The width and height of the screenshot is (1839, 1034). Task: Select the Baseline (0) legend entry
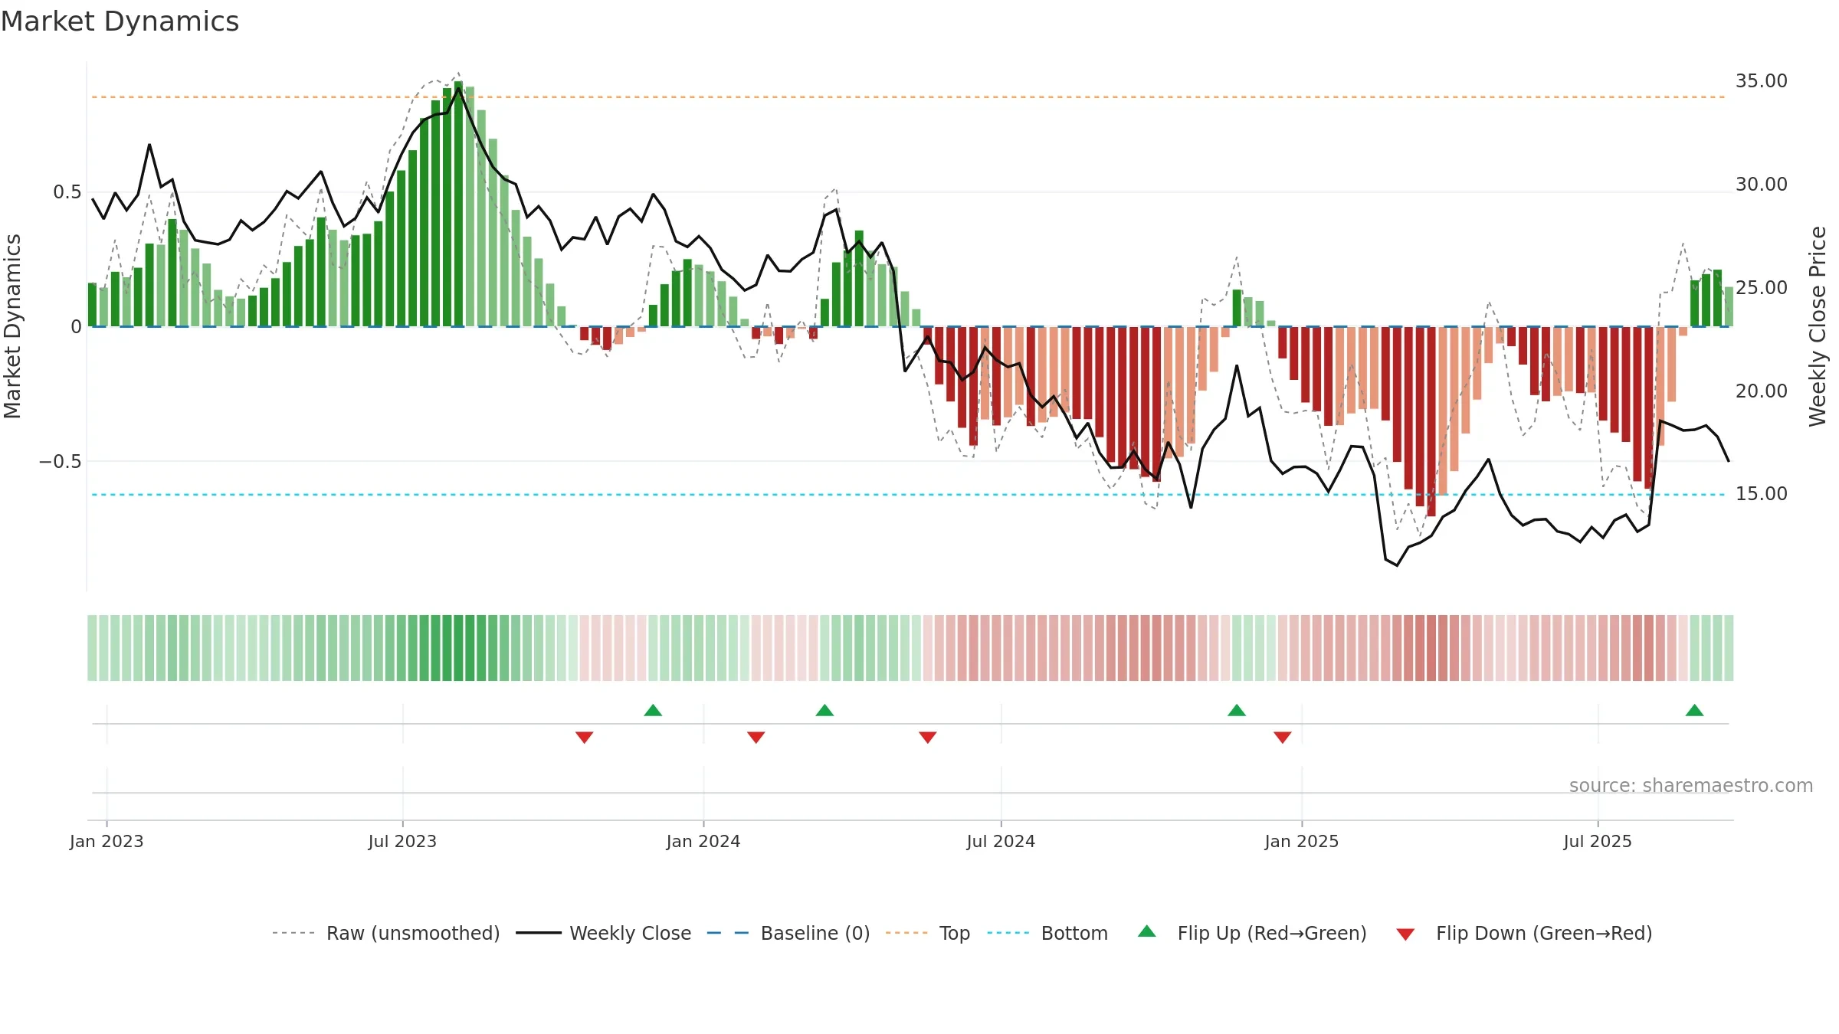tap(788, 933)
